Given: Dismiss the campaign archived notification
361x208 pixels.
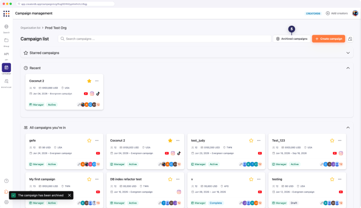Looking at the screenshot, I should point(69,195).
